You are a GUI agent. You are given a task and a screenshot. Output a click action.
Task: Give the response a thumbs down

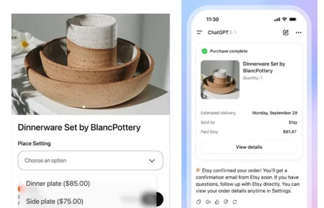pos(226,202)
